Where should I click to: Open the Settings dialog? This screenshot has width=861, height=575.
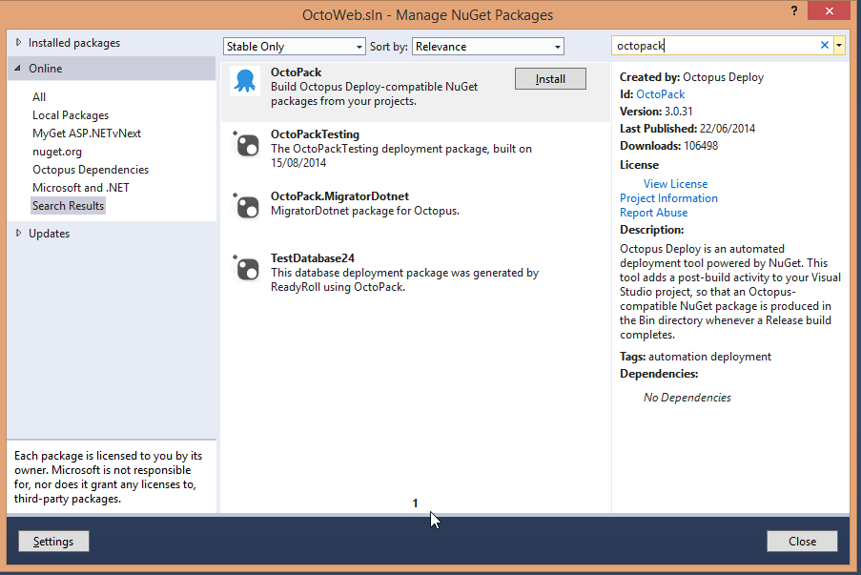(52, 541)
